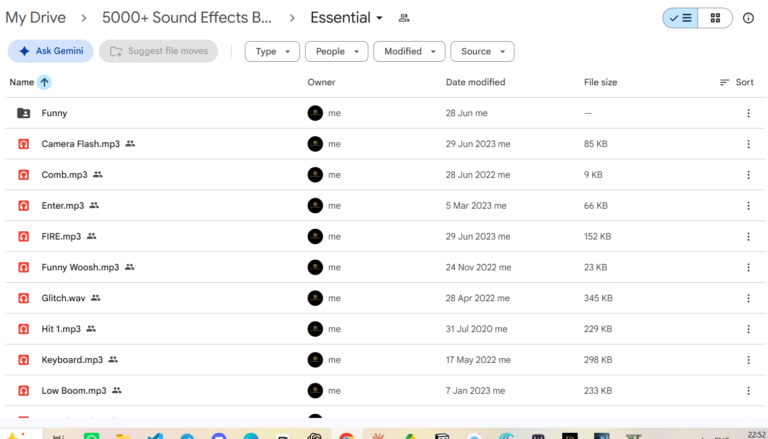Image resolution: width=768 pixels, height=439 pixels.
Task: Open the Source filter dropdown
Action: [483, 51]
